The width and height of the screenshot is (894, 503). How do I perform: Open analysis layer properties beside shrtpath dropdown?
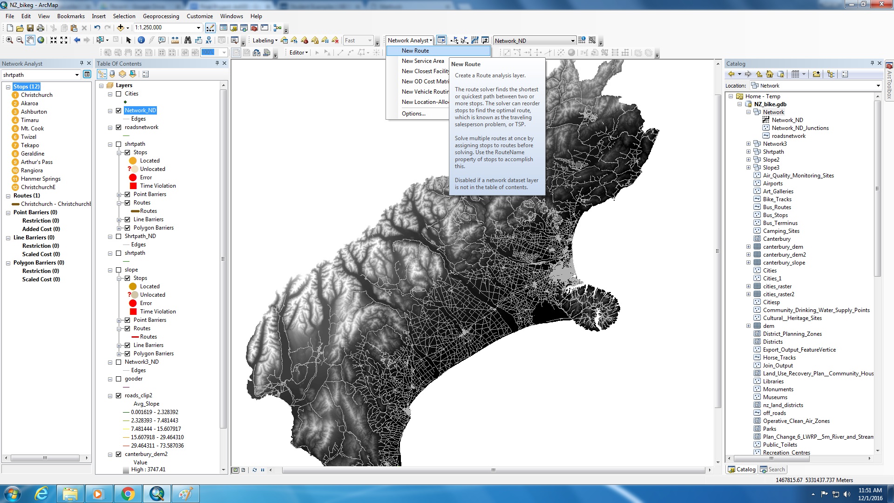(87, 75)
